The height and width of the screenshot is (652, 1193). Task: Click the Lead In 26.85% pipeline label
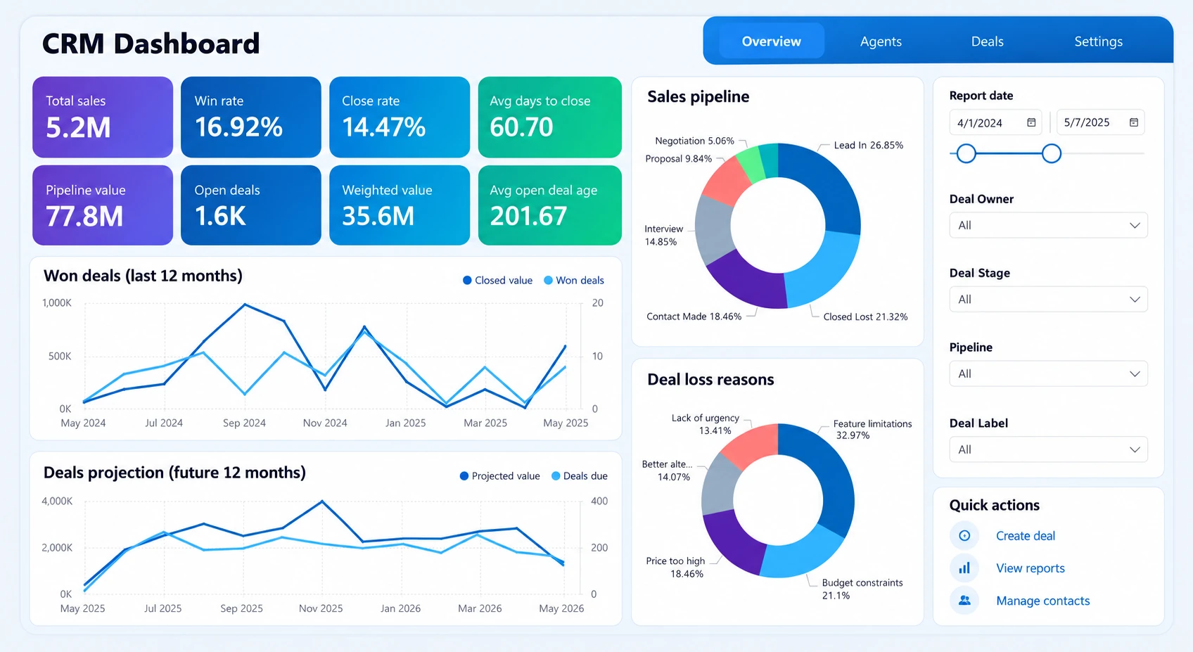tap(868, 146)
